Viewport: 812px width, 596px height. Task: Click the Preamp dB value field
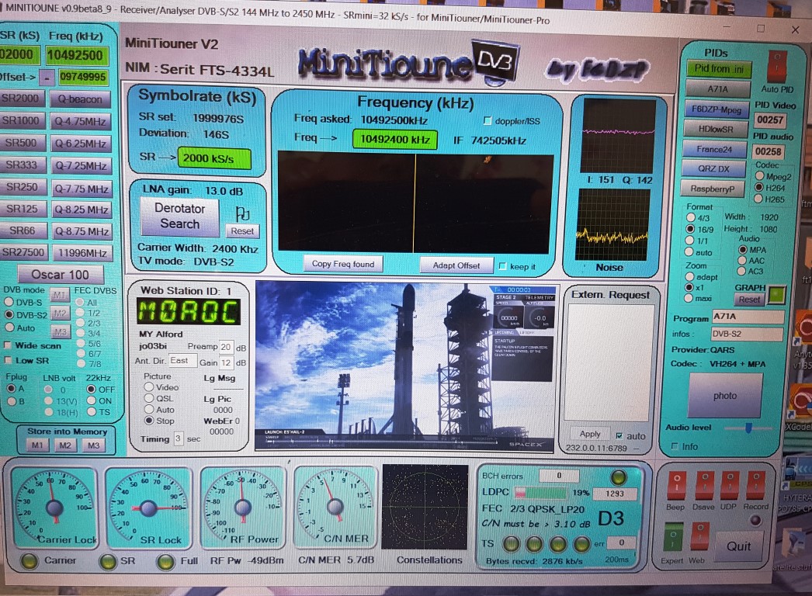(227, 347)
